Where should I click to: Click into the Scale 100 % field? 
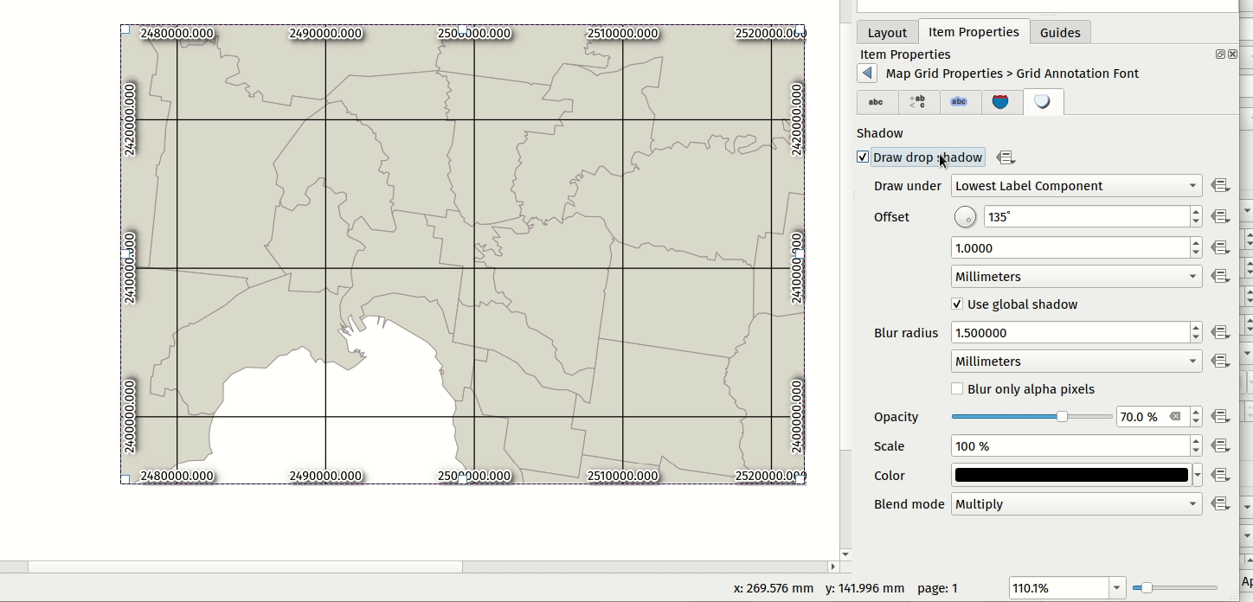[1069, 446]
